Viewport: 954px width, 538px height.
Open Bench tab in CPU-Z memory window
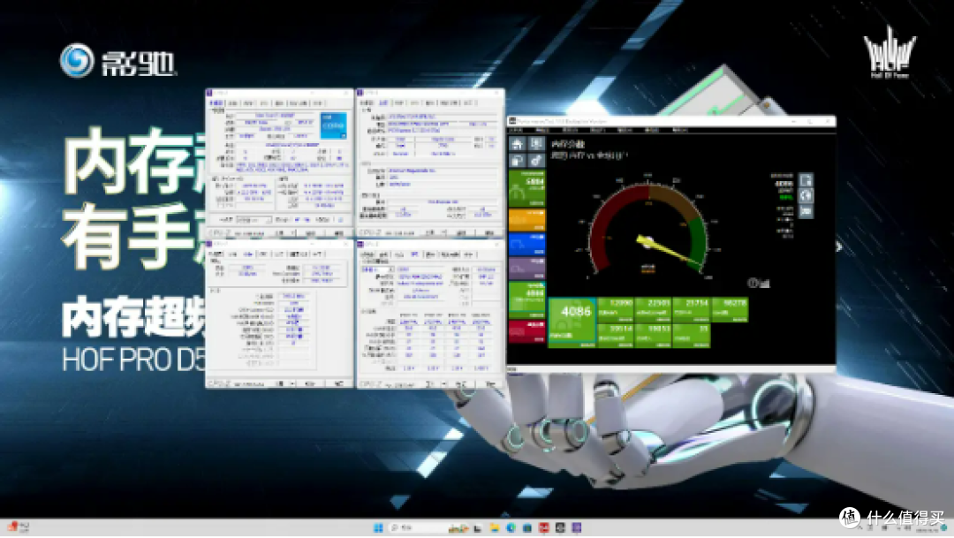pyautogui.click(x=299, y=254)
